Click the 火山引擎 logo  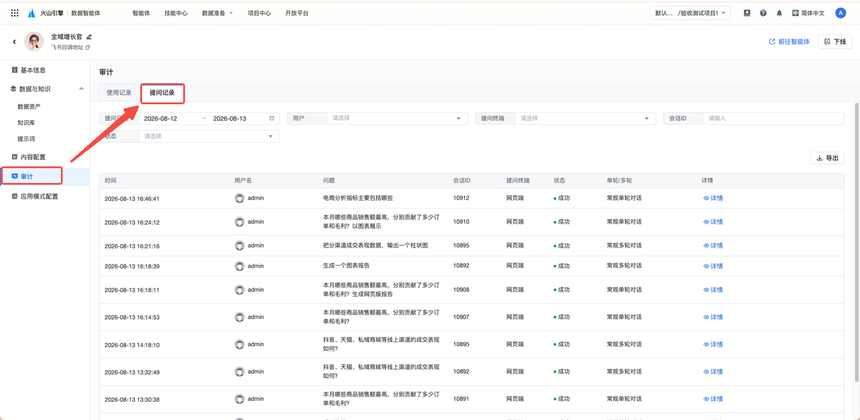pos(46,13)
